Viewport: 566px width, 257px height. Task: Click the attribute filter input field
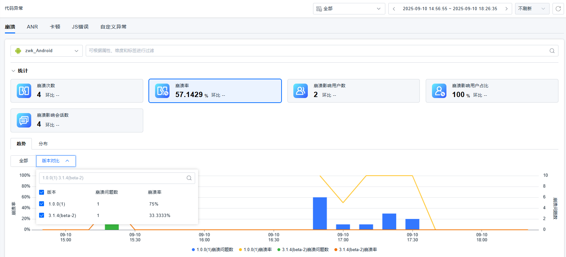click(315, 51)
